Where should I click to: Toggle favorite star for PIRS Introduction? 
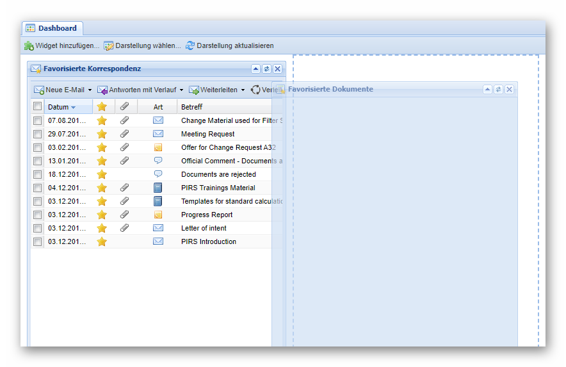[x=102, y=241]
